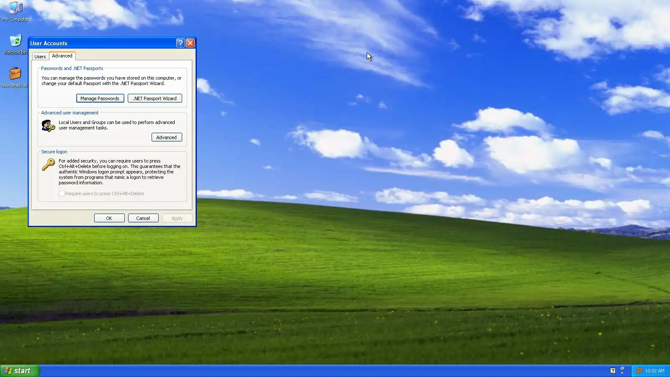Select the Recycle Bin desktop icon
Viewport: 670px width, 377px height.
[x=15, y=44]
